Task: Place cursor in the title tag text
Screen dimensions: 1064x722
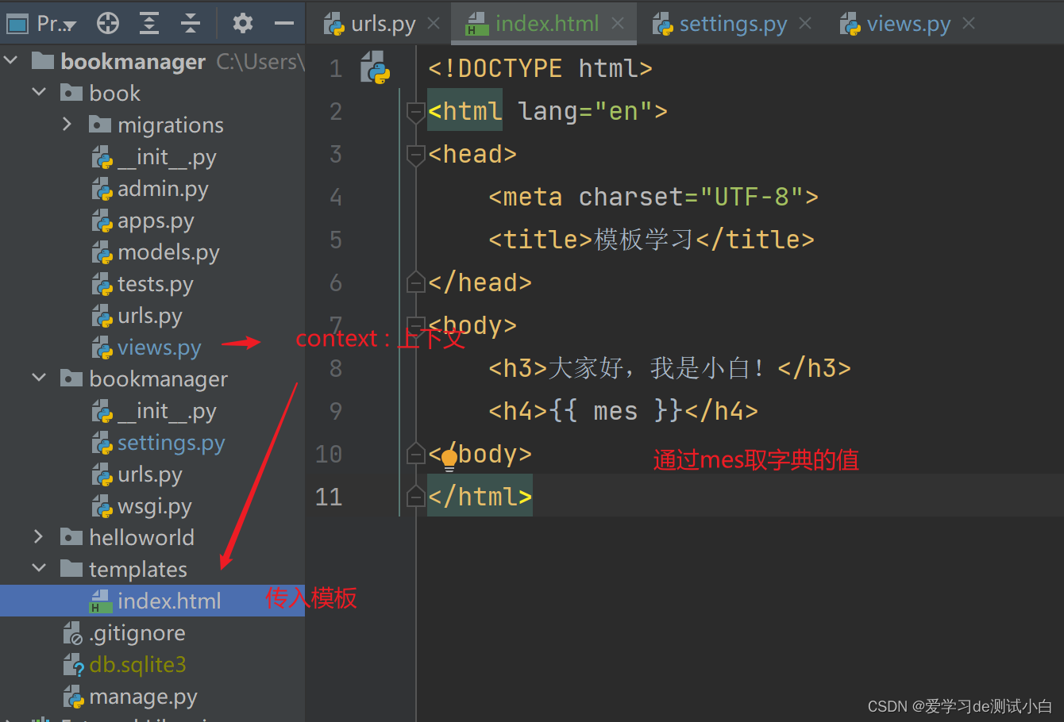Action: [x=644, y=240]
